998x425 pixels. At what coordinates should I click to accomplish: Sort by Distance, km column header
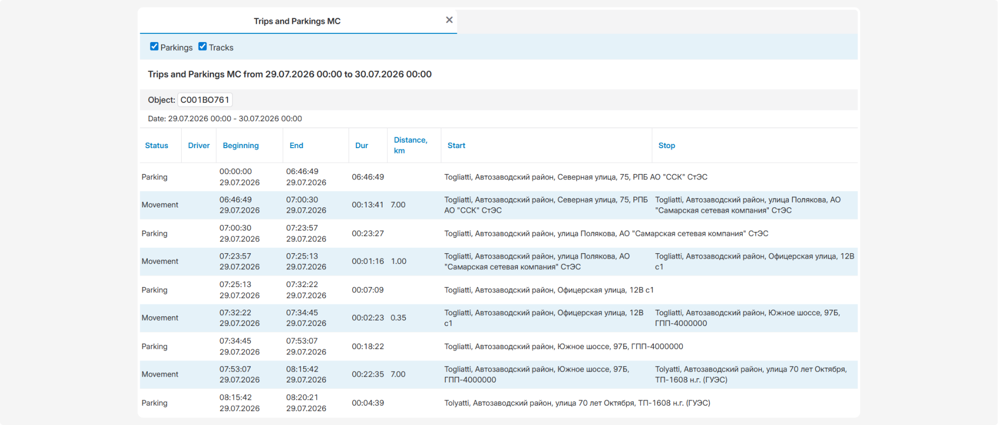click(x=410, y=145)
